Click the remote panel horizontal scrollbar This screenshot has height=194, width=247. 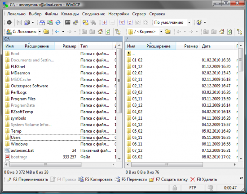coord(167,164)
